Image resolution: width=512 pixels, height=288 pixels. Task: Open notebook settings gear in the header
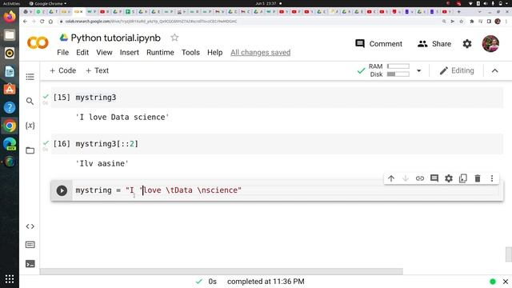pyautogui.click(x=467, y=44)
